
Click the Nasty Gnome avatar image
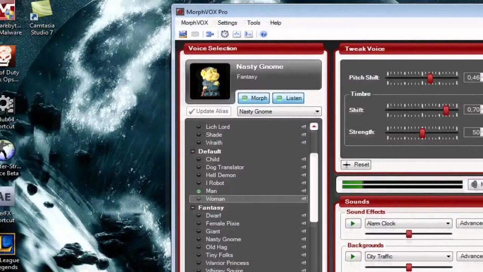pyautogui.click(x=210, y=81)
